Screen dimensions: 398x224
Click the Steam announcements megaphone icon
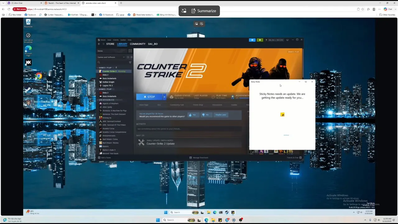(x=252, y=40)
